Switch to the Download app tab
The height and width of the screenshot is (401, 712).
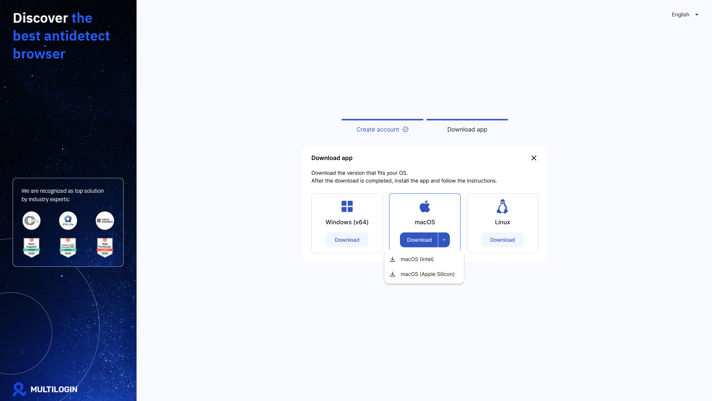click(x=467, y=129)
